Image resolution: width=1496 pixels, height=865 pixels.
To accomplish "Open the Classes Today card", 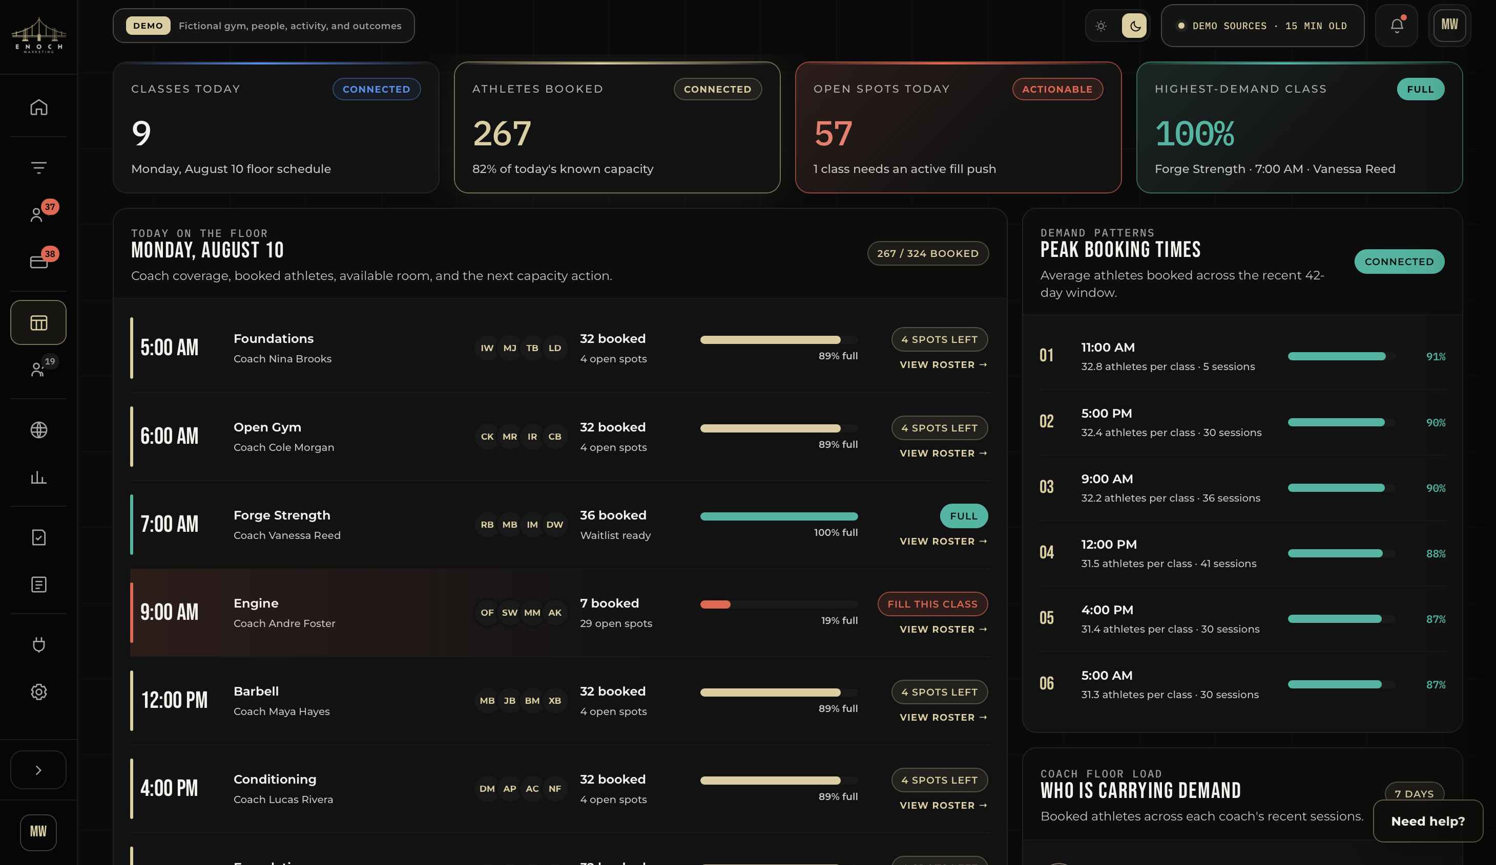I will pos(276,127).
